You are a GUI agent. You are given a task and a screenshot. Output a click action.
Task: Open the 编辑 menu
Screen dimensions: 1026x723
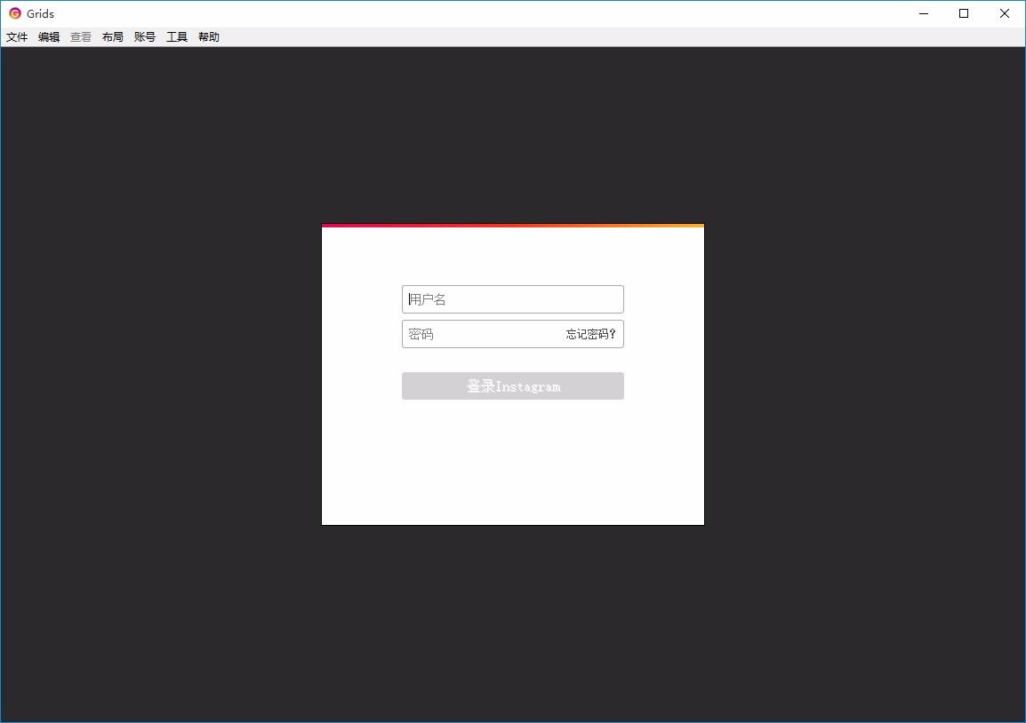[x=49, y=37]
